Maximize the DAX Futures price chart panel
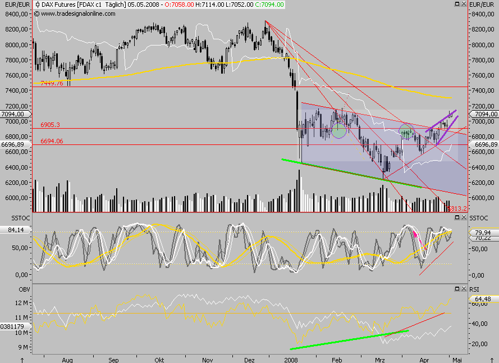 click(457, 4)
